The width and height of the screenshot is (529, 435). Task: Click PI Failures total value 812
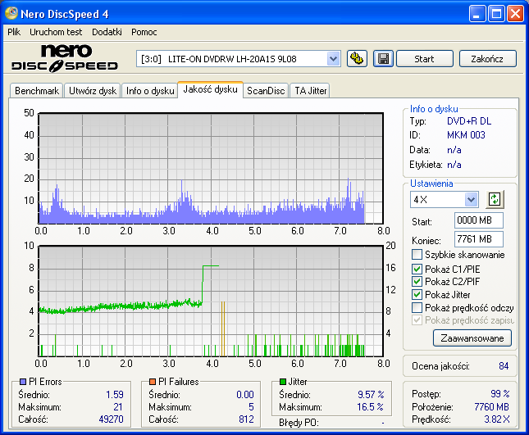tap(246, 419)
